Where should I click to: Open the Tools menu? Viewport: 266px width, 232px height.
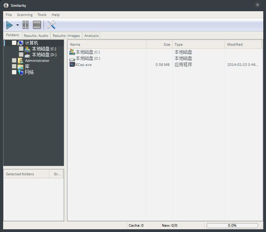tap(42, 15)
